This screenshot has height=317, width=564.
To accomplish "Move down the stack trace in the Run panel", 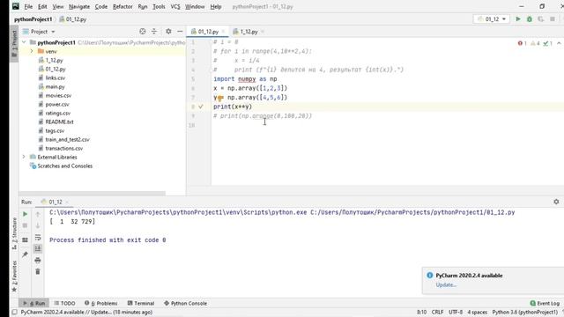I will tap(38, 225).
